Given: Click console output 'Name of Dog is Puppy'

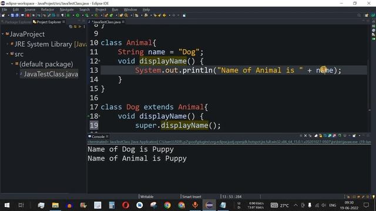Looking at the screenshot, I should click(130, 149).
